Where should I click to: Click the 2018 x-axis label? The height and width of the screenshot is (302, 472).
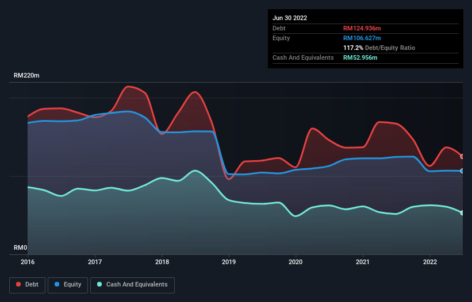pos(162,262)
